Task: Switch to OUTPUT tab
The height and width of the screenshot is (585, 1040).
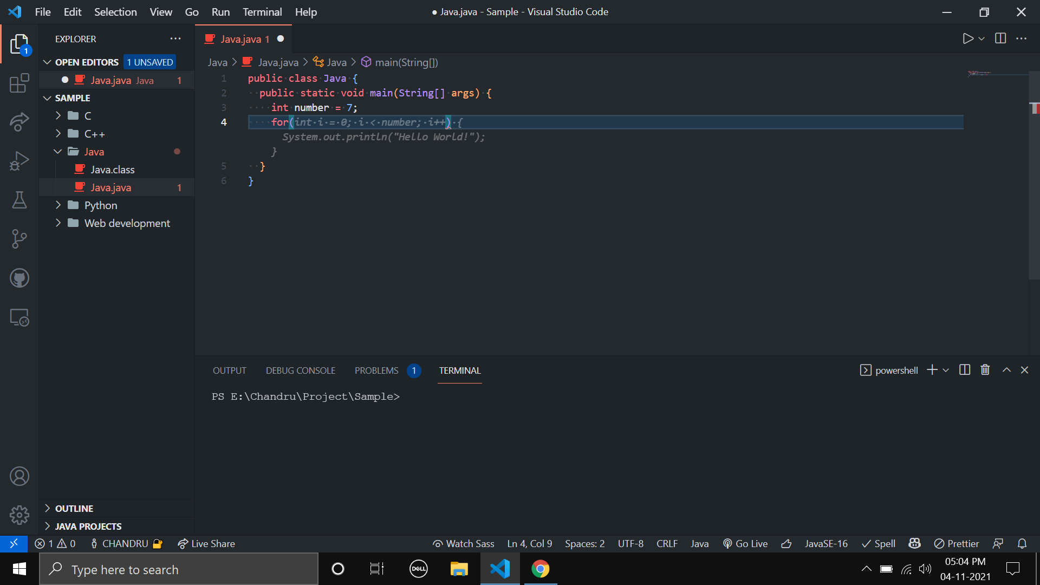Action: (229, 370)
